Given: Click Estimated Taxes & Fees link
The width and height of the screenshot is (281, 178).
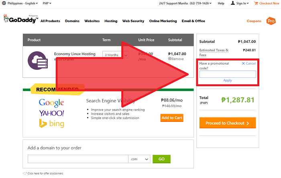Looking at the screenshot, I should coord(214,53).
